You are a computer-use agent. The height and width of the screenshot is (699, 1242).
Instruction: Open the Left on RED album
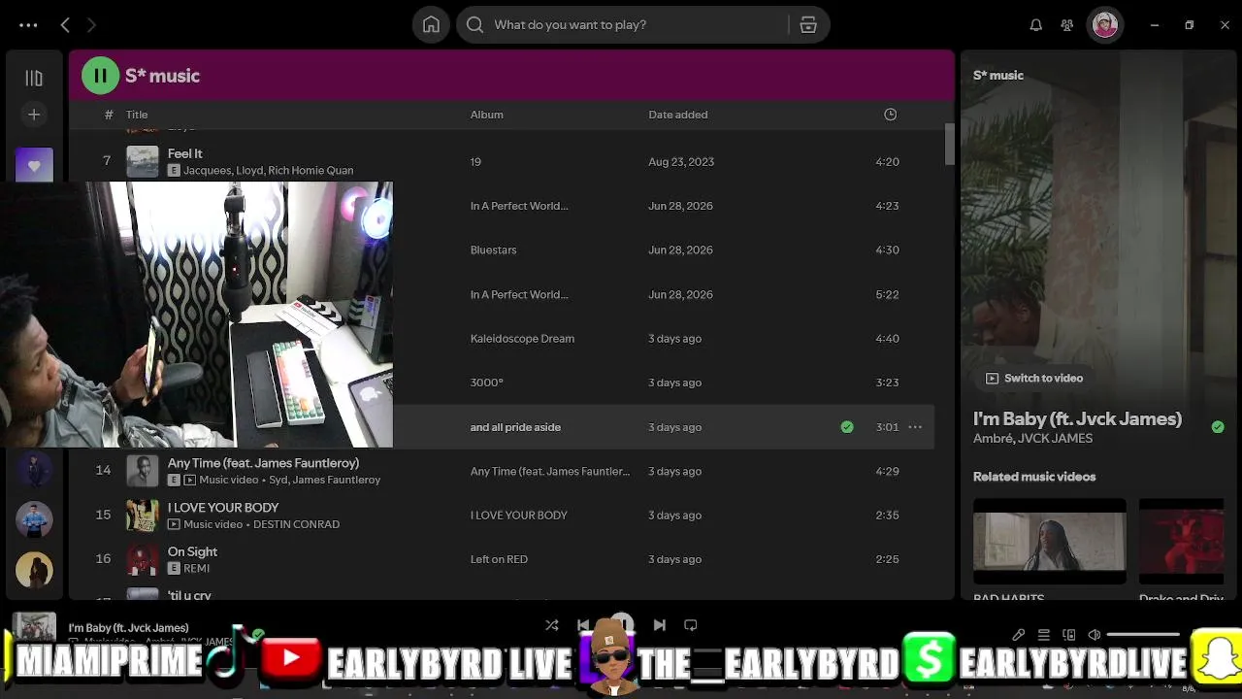(499, 559)
